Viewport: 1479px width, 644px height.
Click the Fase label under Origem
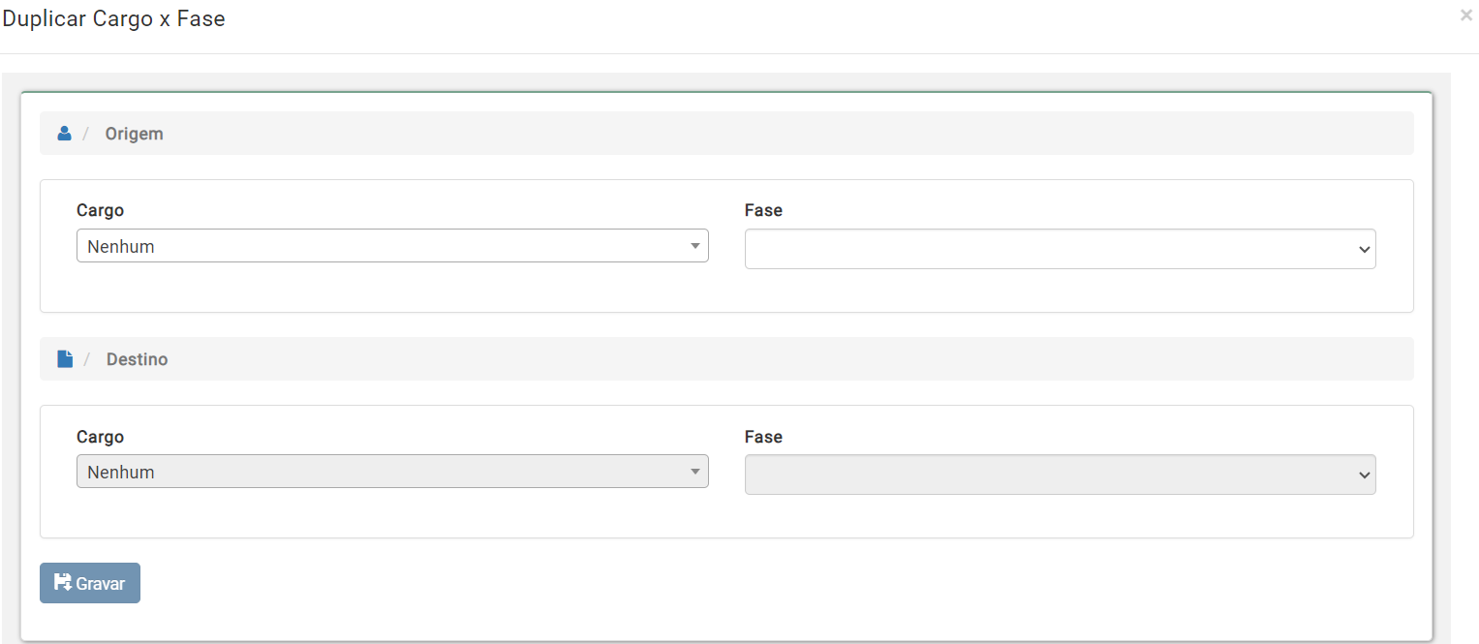click(763, 210)
